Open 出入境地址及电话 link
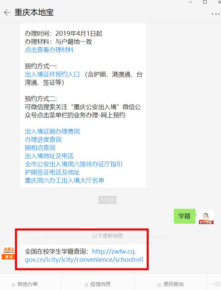221x290 pixels. pos(49,156)
